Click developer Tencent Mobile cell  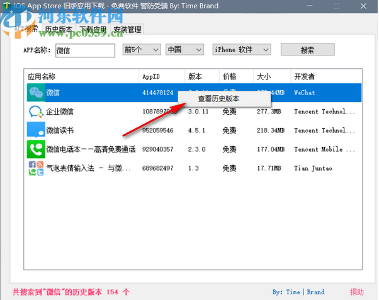pyautogui.click(x=324, y=149)
